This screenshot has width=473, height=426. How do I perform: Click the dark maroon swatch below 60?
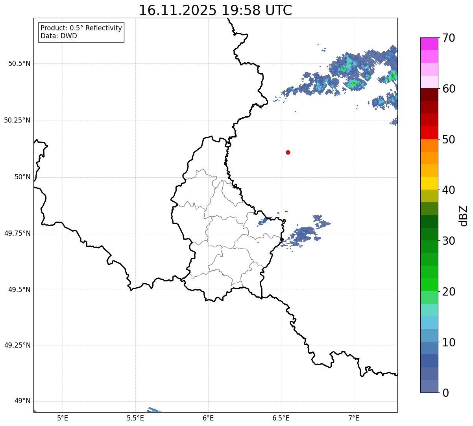click(429, 95)
